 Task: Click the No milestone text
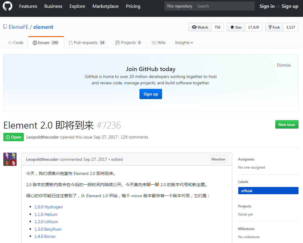[x=249, y=237]
